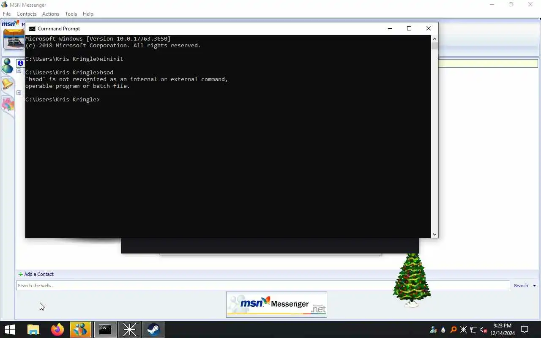Click the Command Prompt title bar icon
The image size is (541, 338).
32,29
